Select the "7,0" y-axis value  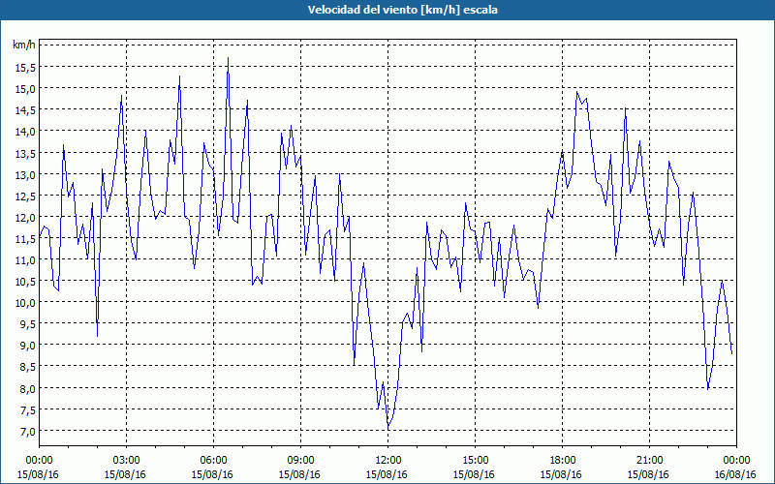point(27,432)
